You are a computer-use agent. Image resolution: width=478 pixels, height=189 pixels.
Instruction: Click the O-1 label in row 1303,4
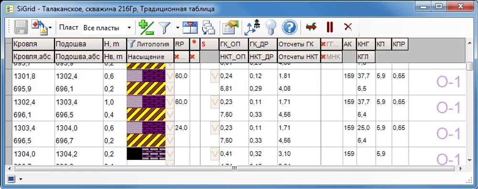[448, 134]
